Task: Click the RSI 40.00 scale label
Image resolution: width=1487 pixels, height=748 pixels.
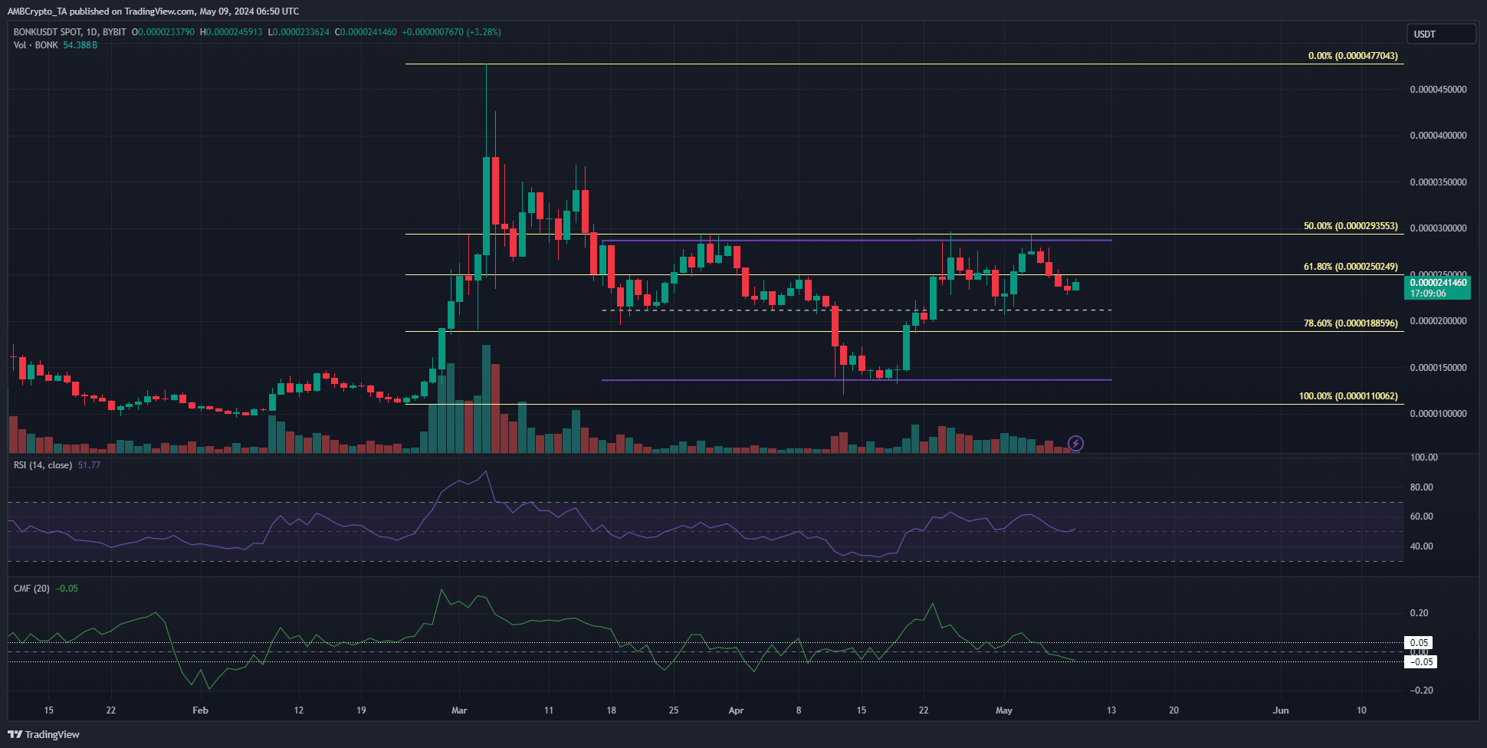Action: click(x=1422, y=546)
